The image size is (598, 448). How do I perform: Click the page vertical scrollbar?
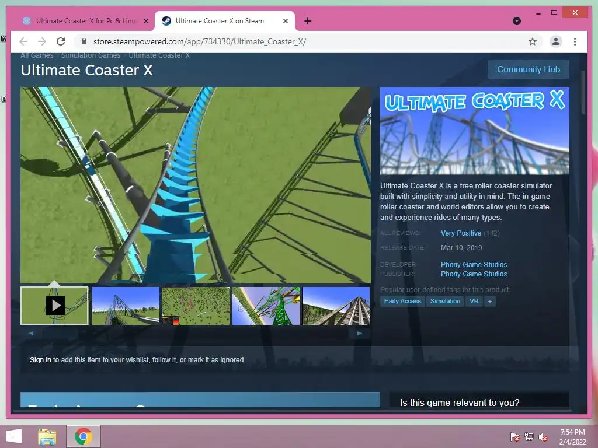tap(583, 92)
